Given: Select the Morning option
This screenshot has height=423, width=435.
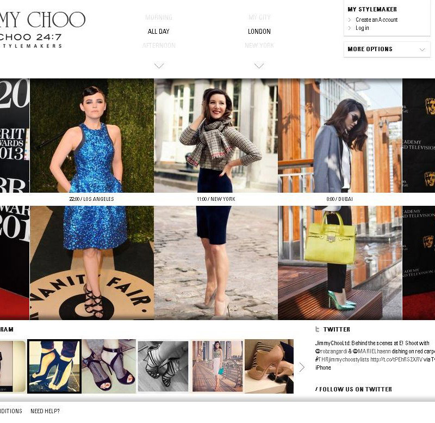Looking at the screenshot, I should coord(159,17).
